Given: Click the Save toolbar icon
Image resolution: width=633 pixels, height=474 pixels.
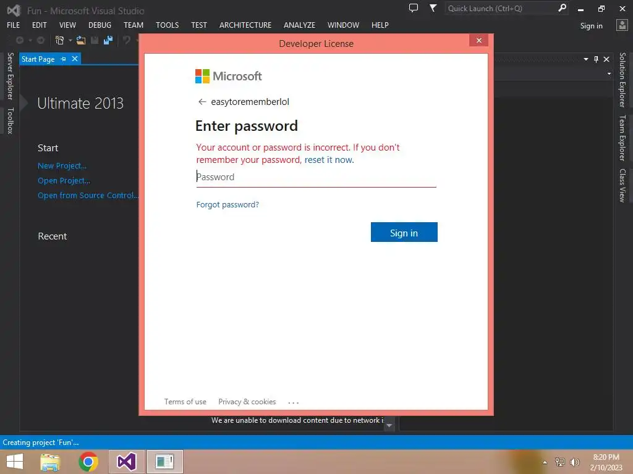Looking at the screenshot, I should (95, 40).
